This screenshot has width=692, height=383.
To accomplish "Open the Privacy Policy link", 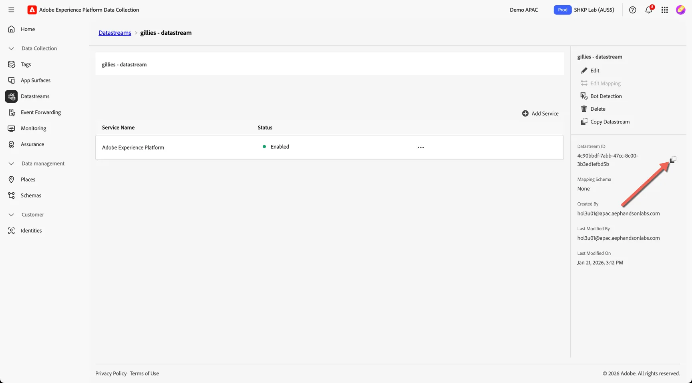I will [111, 373].
